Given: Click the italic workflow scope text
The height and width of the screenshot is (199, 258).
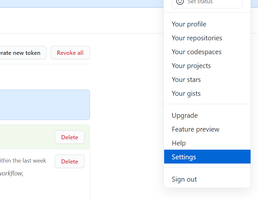Looking at the screenshot, I should (x=12, y=174).
